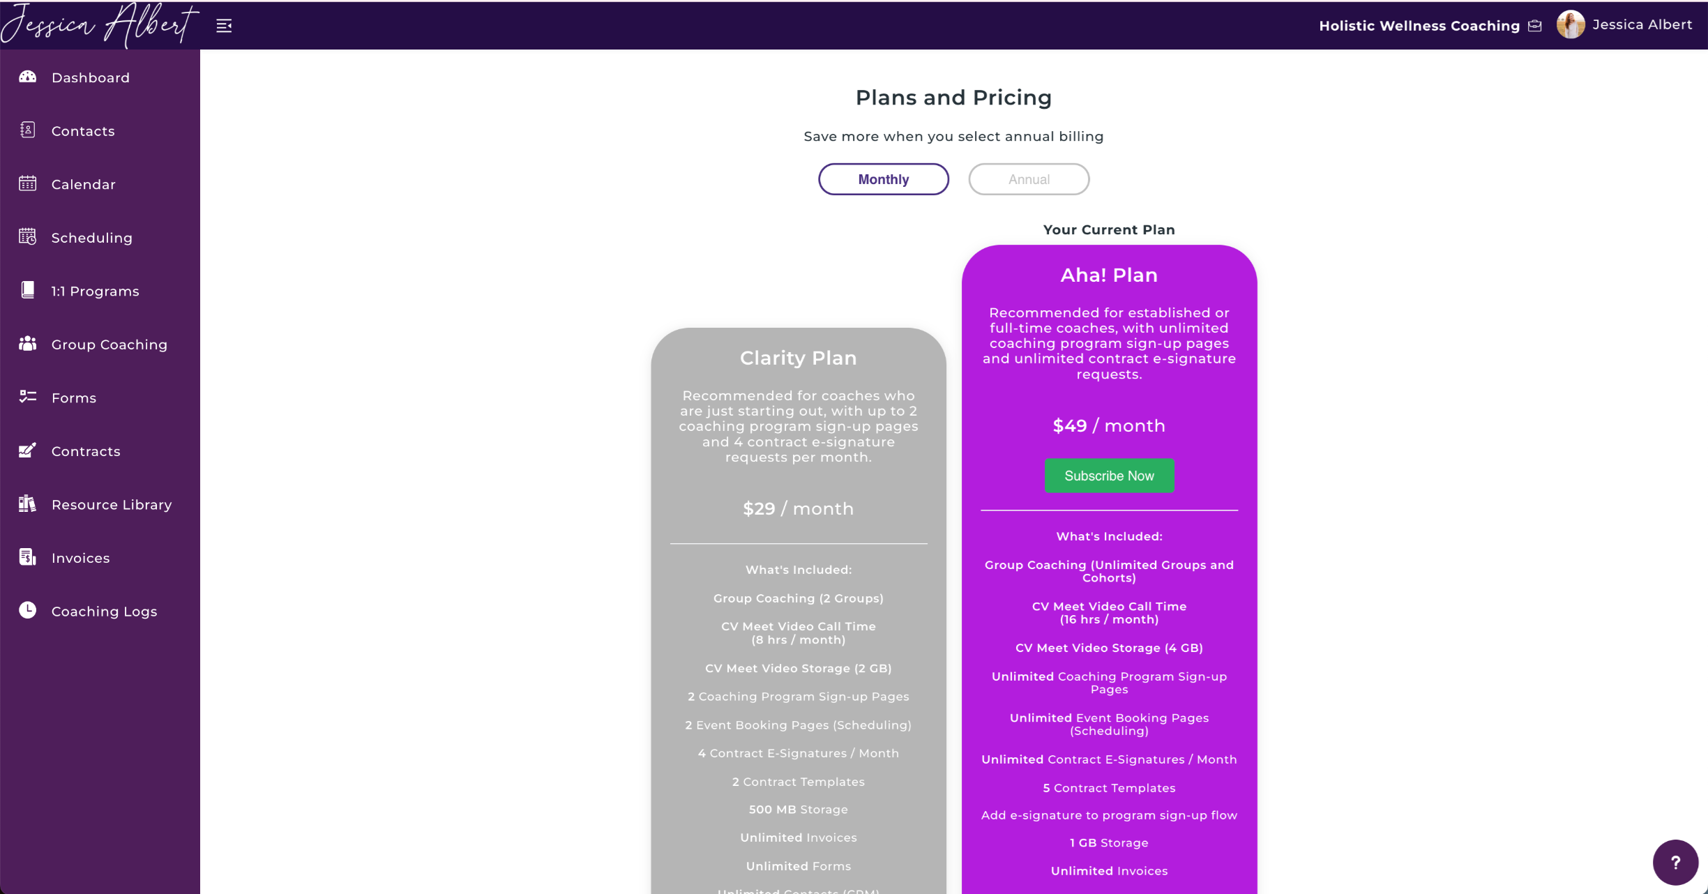Click the Contacts address book icon
This screenshot has height=894, width=1708.
coord(27,130)
